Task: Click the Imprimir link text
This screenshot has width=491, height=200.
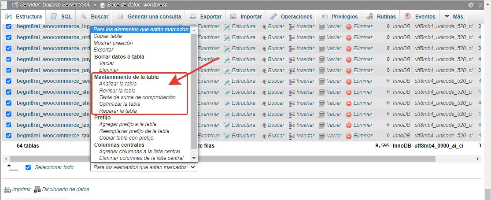Action: pos(21,189)
